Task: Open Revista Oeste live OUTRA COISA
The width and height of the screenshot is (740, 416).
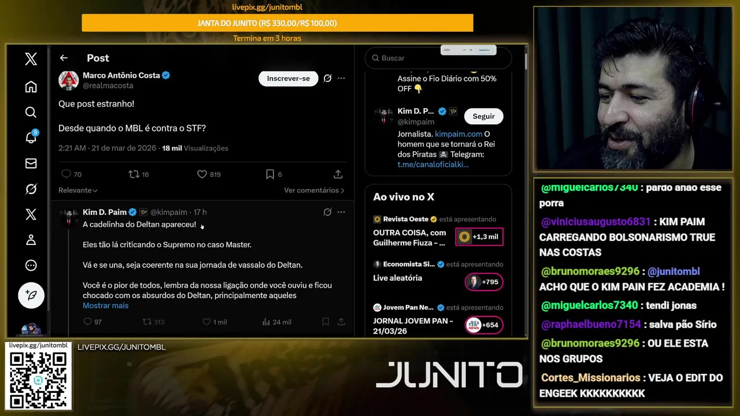Action: click(x=410, y=237)
